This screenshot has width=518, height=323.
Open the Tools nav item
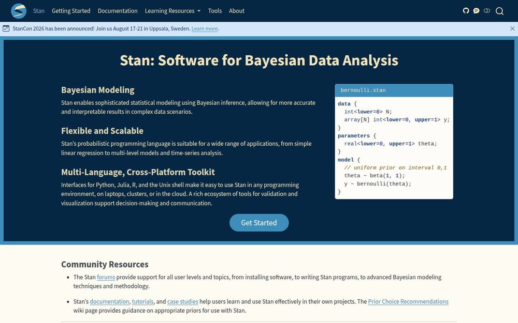(215, 11)
